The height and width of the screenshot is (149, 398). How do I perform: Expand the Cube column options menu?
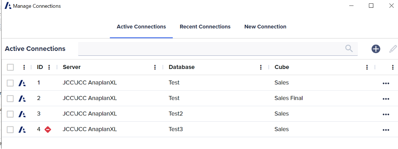[367, 67]
